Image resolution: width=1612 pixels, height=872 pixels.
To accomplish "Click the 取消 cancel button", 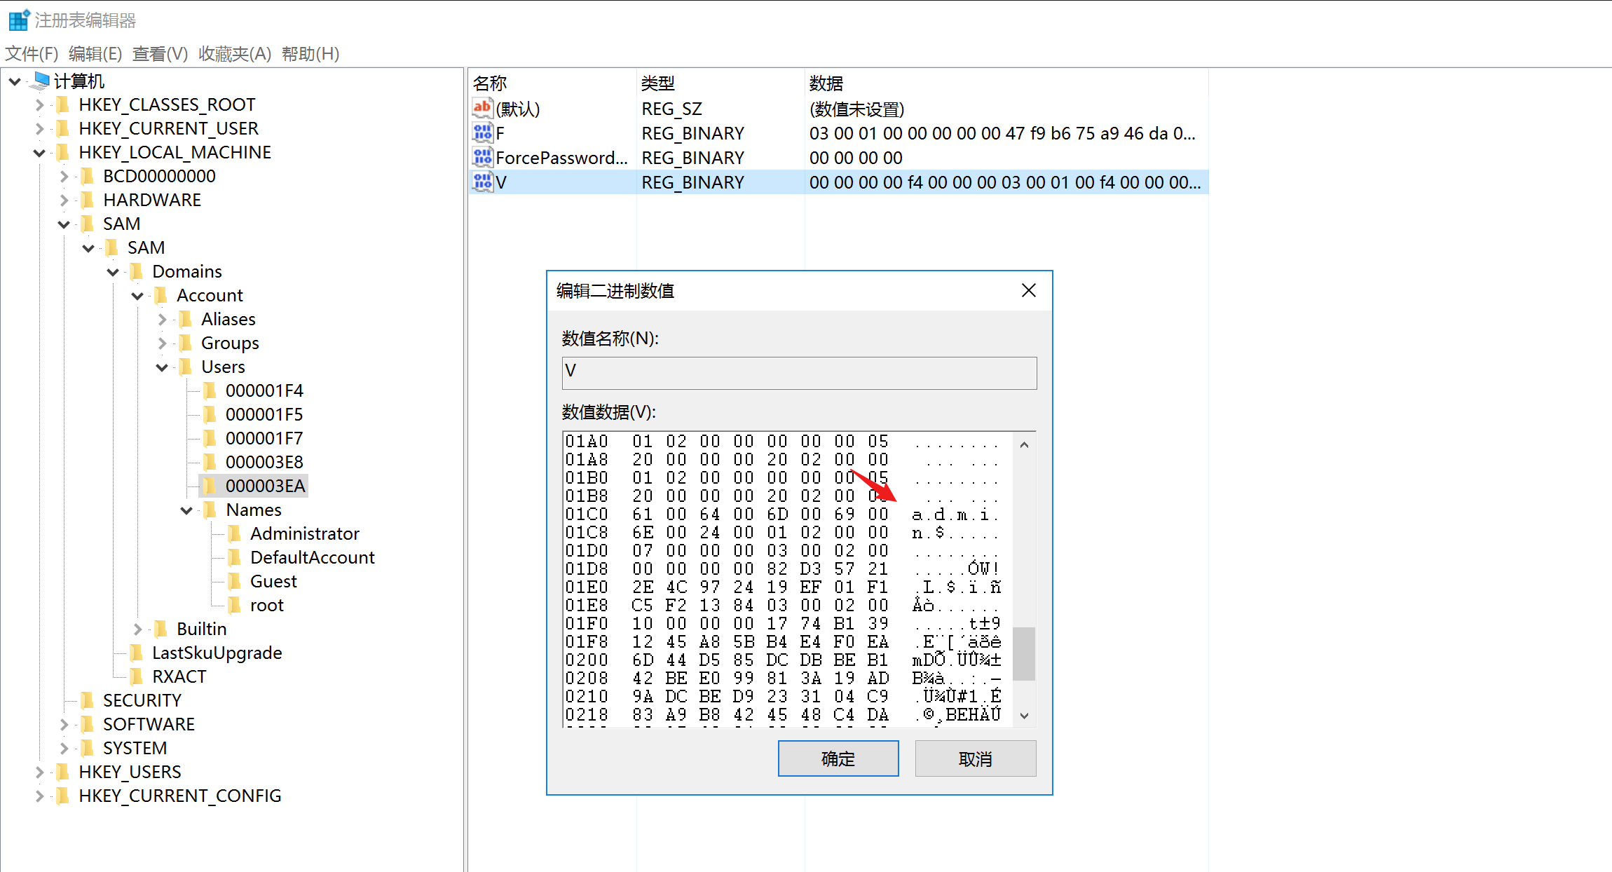I will point(975,758).
